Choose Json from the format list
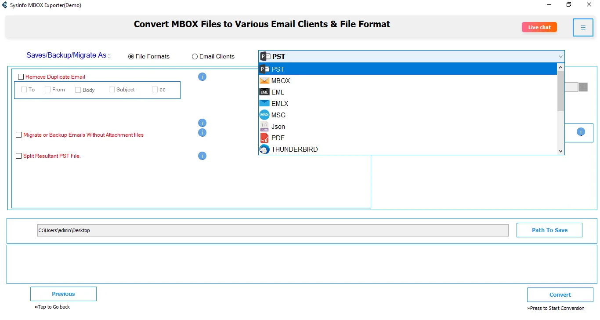This screenshot has width=600, height=320. point(278,127)
